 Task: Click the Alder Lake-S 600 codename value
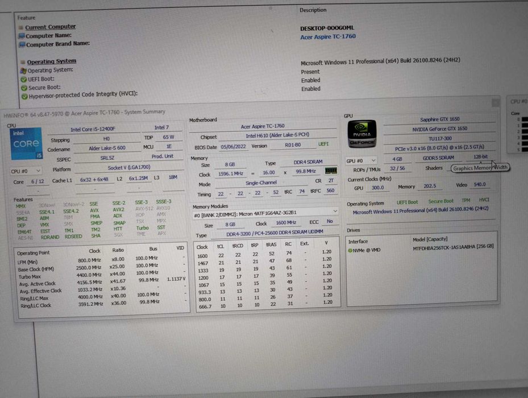pos(107,148)
